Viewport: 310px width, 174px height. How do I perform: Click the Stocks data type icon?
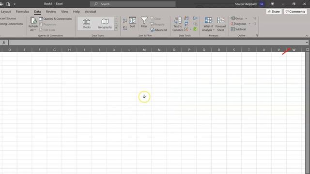point(87,24)
